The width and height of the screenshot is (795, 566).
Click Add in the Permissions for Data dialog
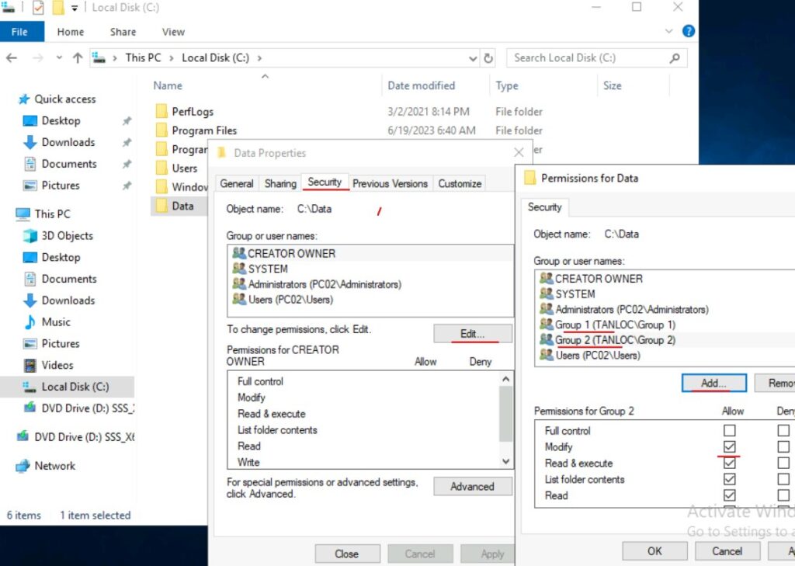(x=715, y=383)
